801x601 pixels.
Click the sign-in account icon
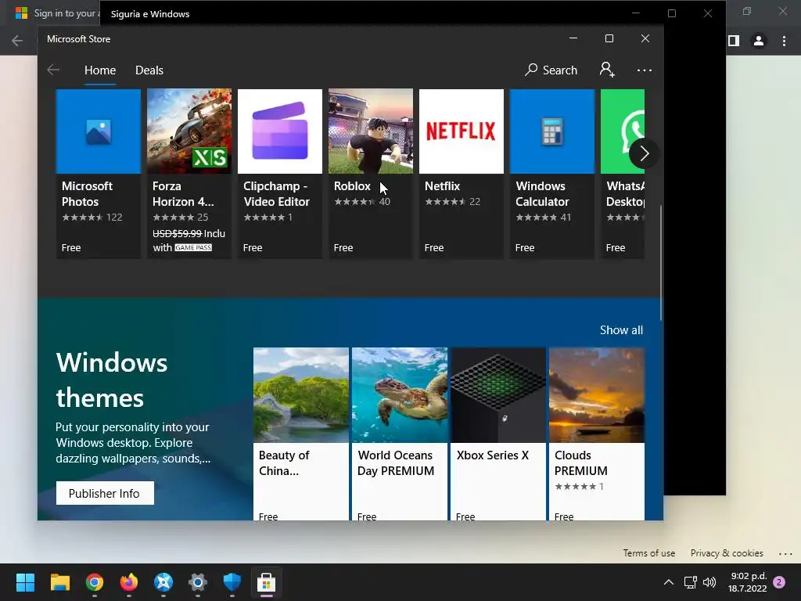coord(607,70)
